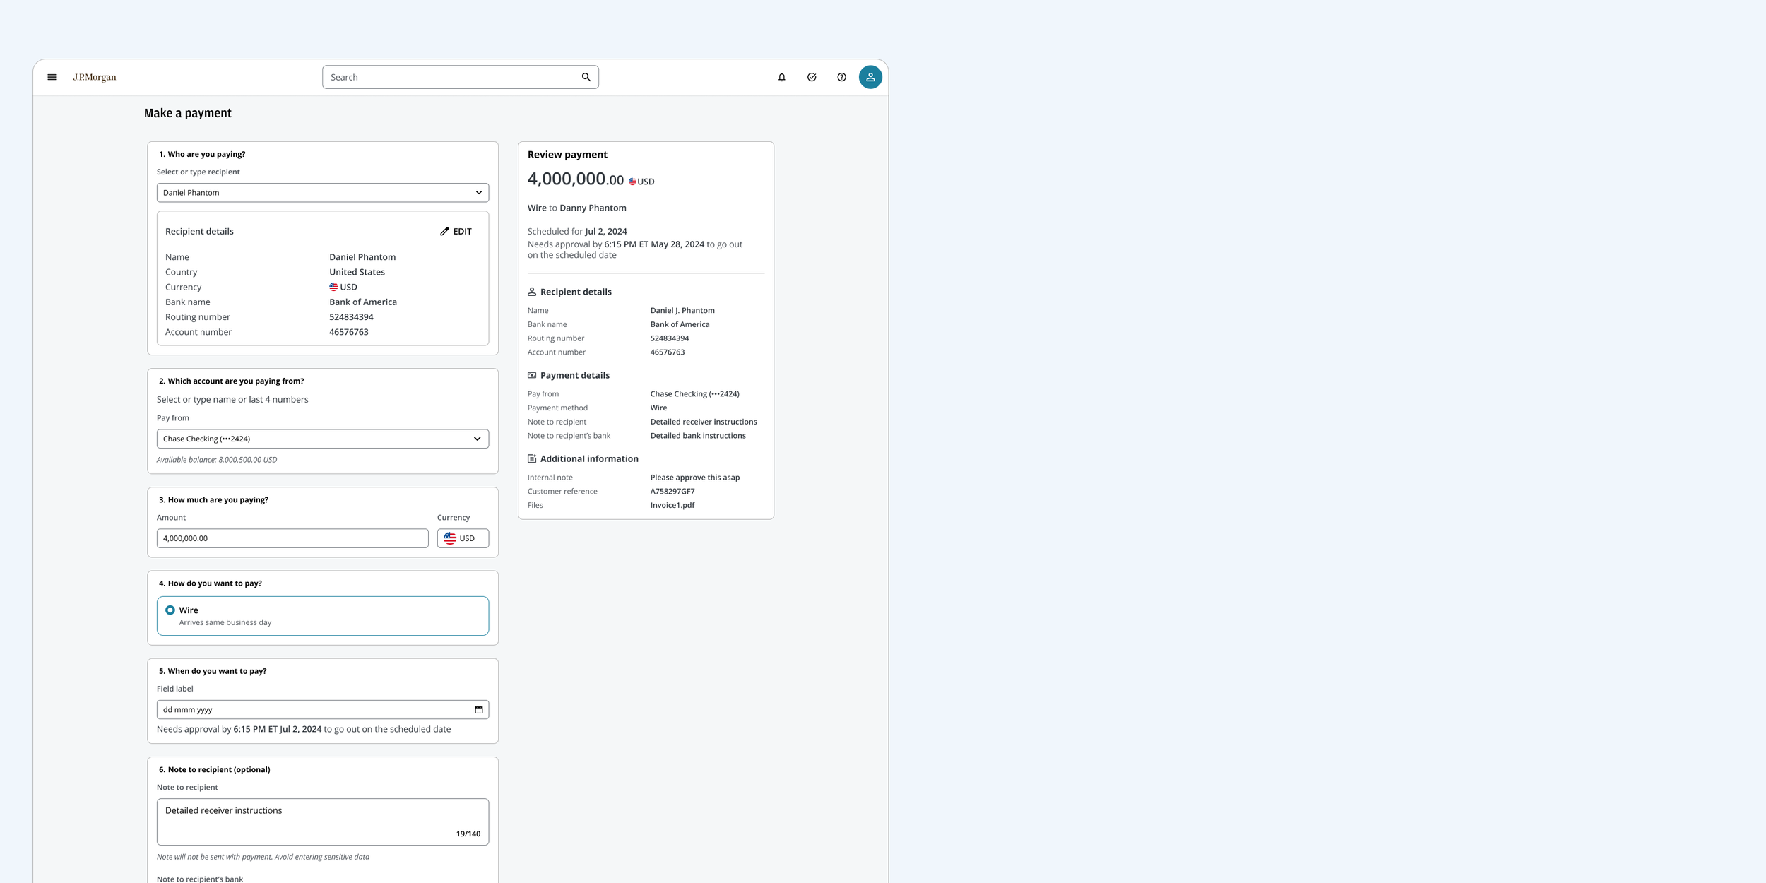1766x883 pixels.
Task: Click the notifications bell icon
Action: point(781,77)
